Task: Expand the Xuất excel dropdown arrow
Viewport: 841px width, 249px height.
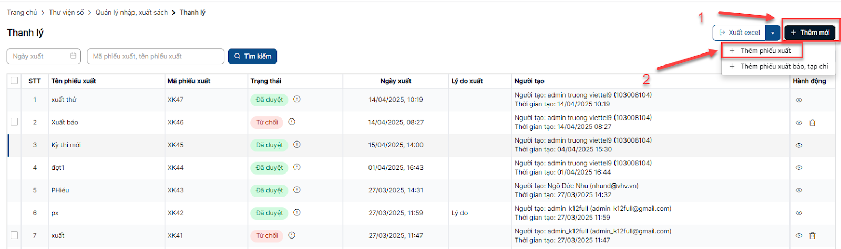Action: (x=772, y=33)
